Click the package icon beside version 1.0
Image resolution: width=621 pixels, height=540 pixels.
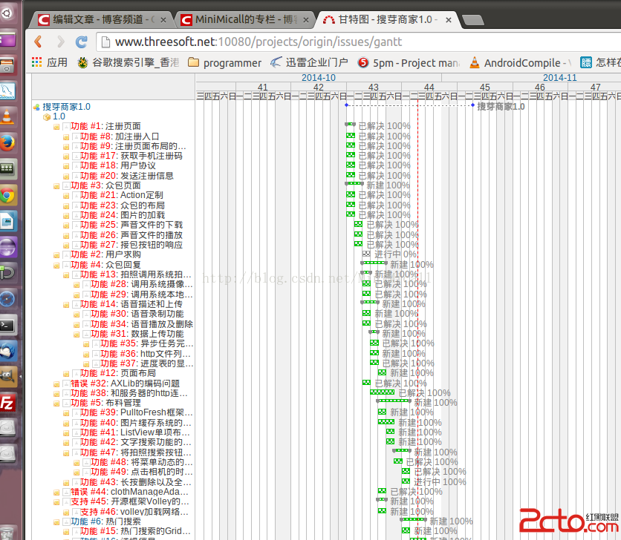pyautogui.click(x=47, y=116)
